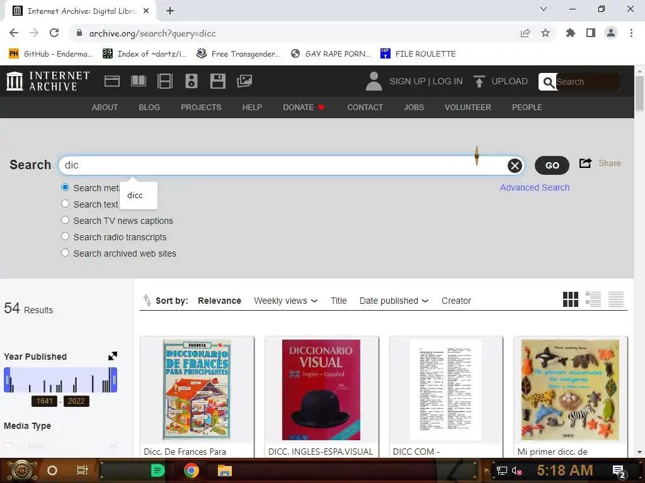Reload the page in Chrome
The width and height of the screenshot is (645, 483).
click(x=54, y=33)
